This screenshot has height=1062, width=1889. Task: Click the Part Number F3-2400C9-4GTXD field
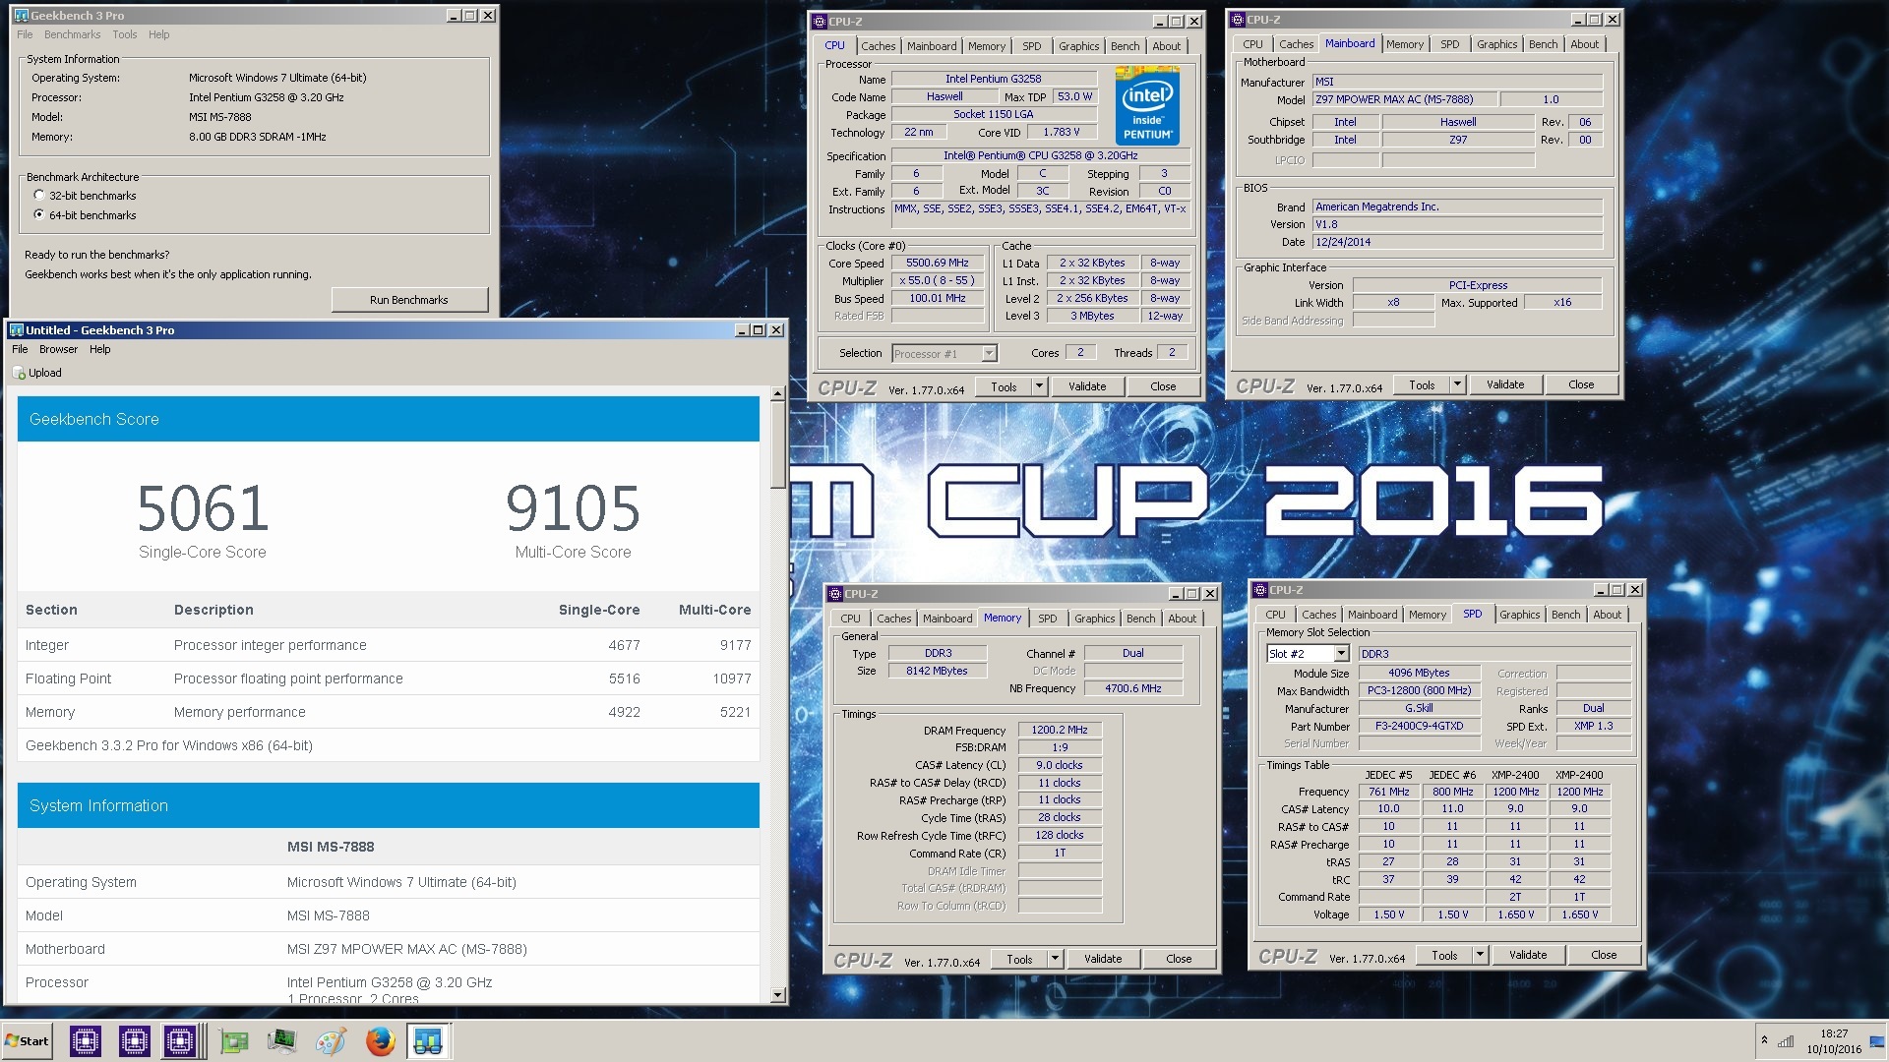point(1419,726)
